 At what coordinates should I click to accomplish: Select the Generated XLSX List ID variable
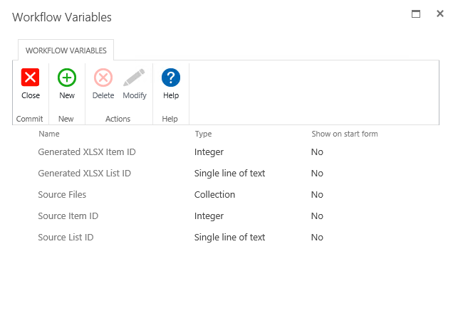click(84, 173)
